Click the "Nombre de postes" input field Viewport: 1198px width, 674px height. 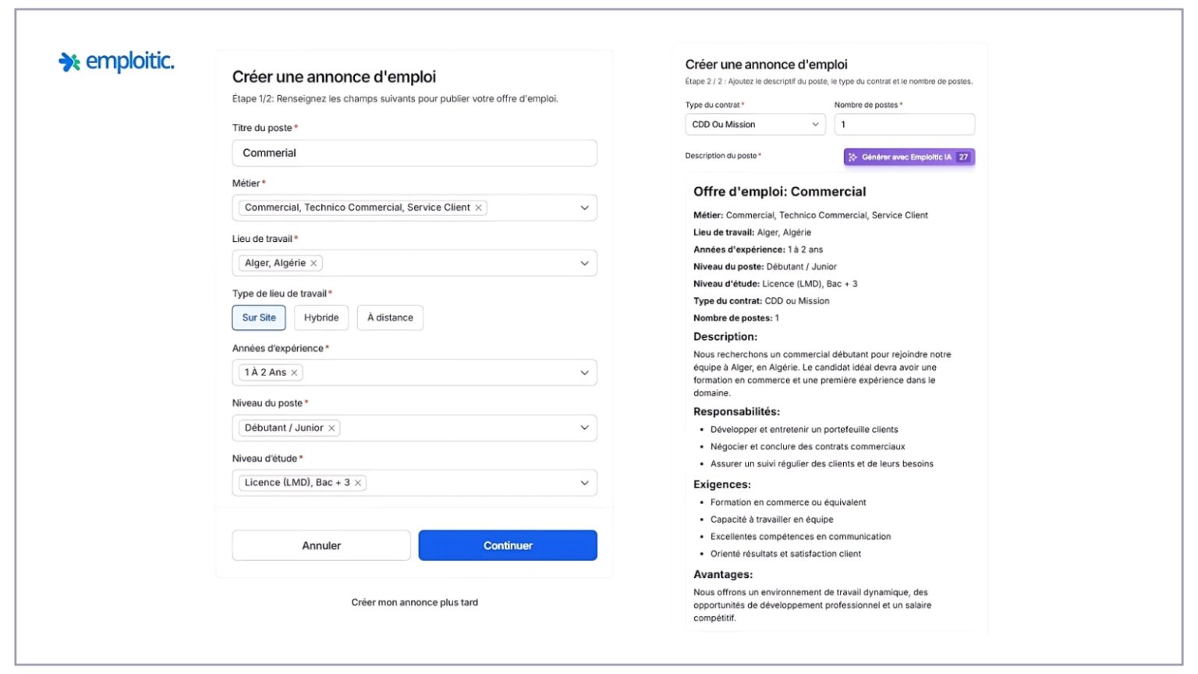904,124
